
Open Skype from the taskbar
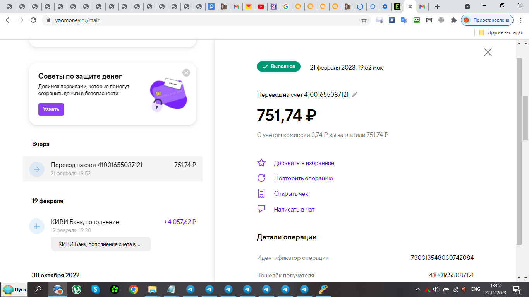(96, 289)
